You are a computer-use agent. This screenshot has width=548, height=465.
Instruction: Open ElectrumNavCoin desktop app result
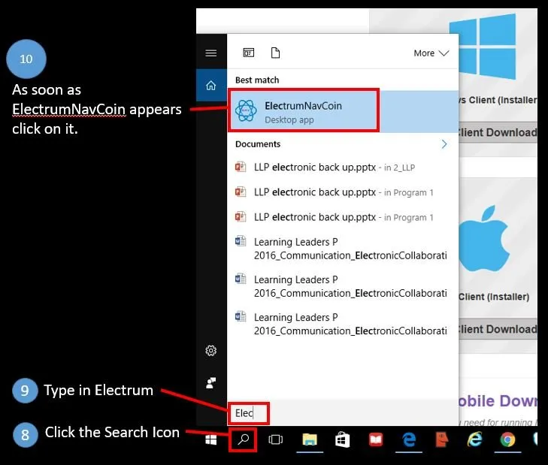(x=343, y=111)
